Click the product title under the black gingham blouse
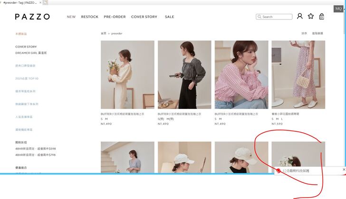 pyautogui.click(x=179, y=114)
